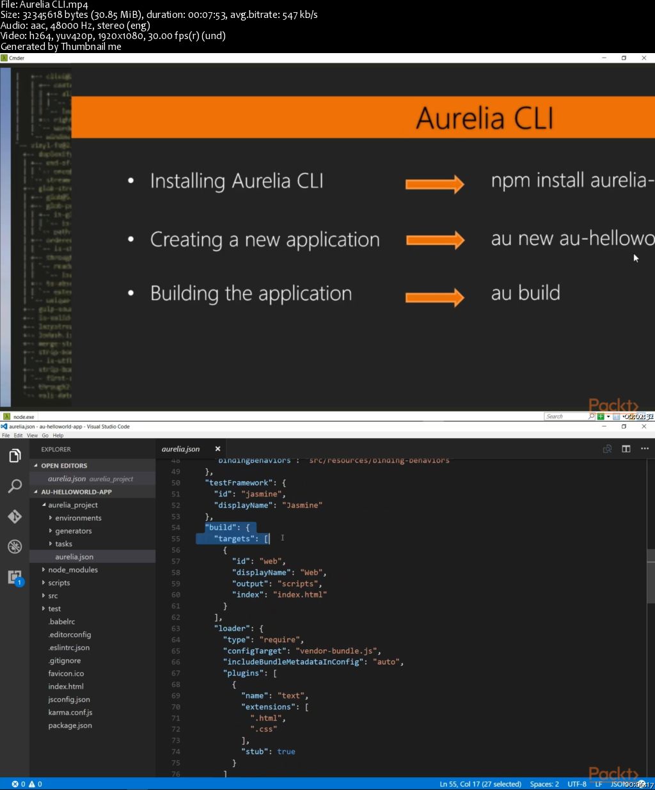
Task: Open the Search view in activity bar
Action: (x=15, y=486)
